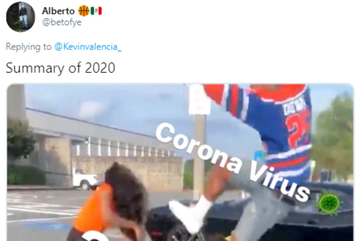Click the 'Replying to' label
361x241 pixels.
pos(29,47)
